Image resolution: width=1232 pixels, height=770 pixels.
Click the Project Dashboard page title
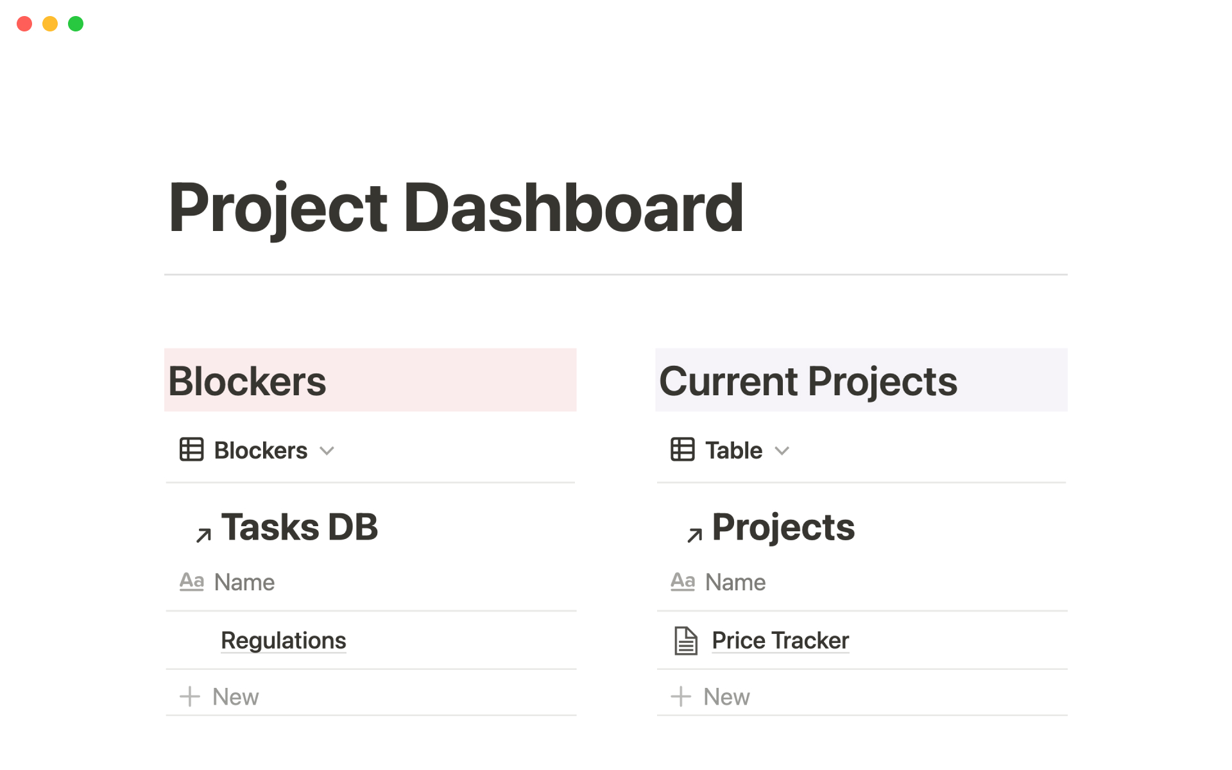[x=456, y=207]
